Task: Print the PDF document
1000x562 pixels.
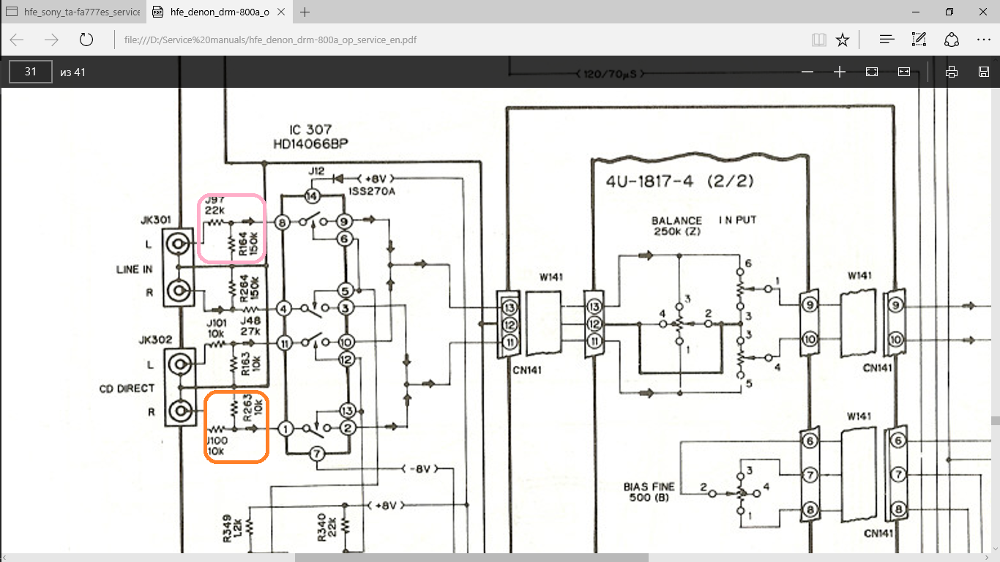Action: (x=952, y=72)
